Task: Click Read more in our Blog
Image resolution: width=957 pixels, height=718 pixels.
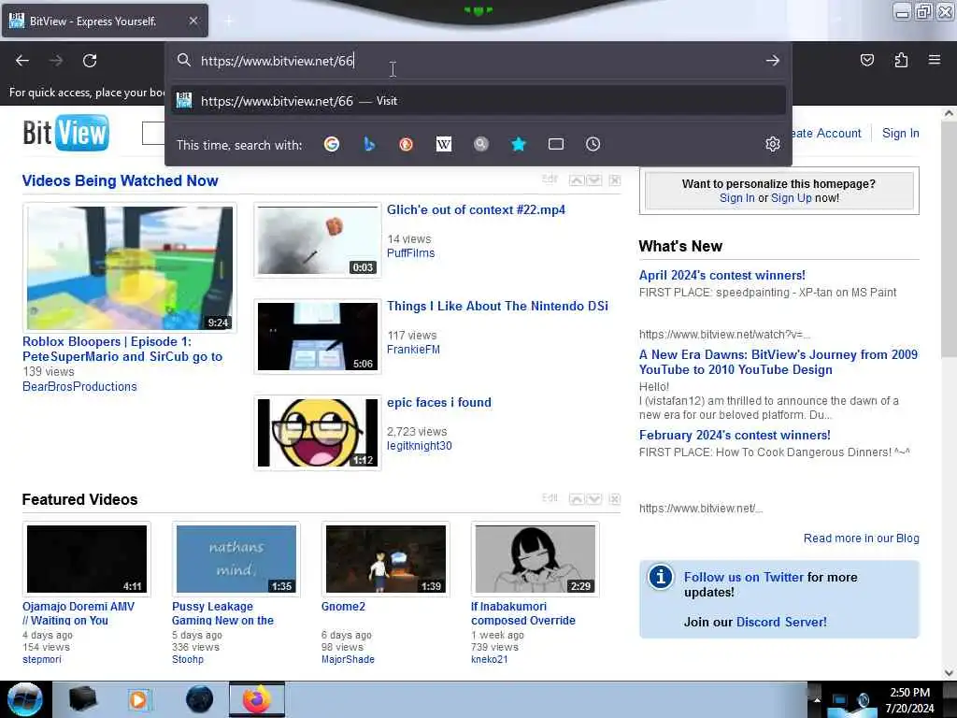Action: click(861, 538)
